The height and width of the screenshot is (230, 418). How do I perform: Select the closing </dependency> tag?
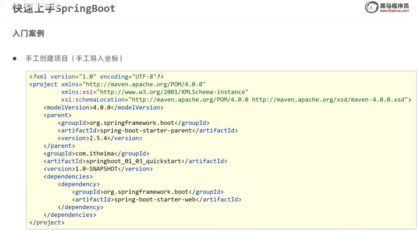click(x=81, y=207)
